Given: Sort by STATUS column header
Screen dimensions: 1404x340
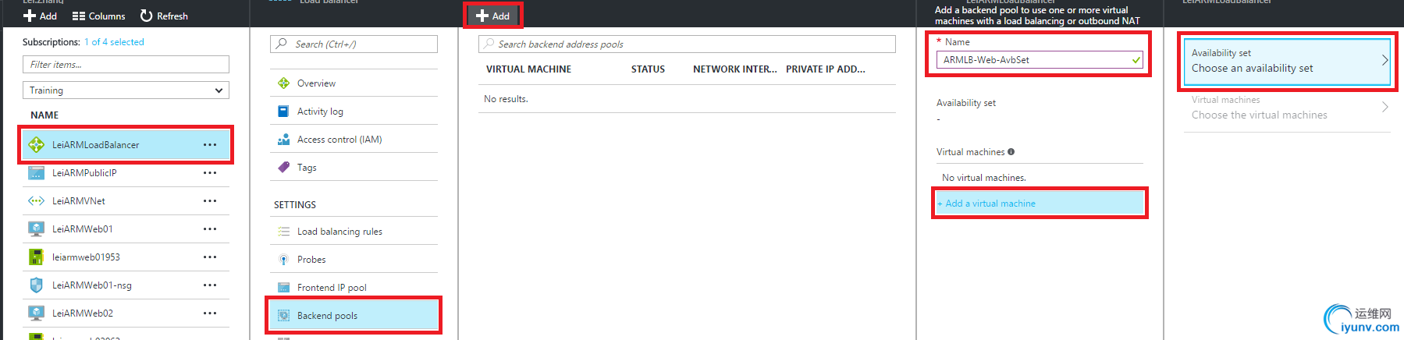Looking at the screenshot, I should click(x=648, y=69).
